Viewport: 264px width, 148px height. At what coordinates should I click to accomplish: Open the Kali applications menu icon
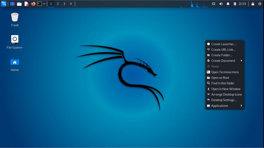point(4,4)
